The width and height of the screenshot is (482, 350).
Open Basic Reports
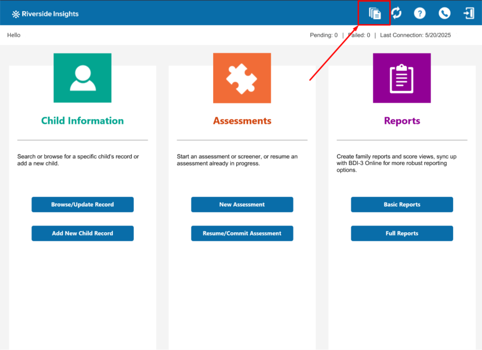coord(402,205)
